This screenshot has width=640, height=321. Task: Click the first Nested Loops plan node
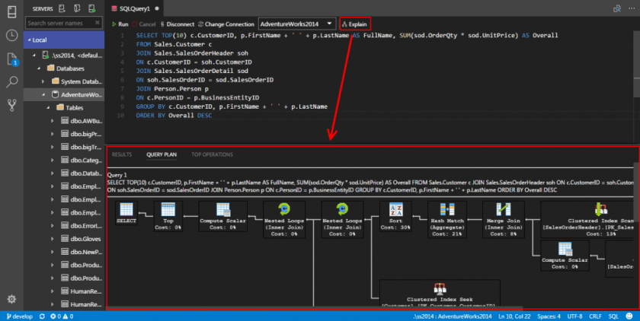click(x=284, y=220)
